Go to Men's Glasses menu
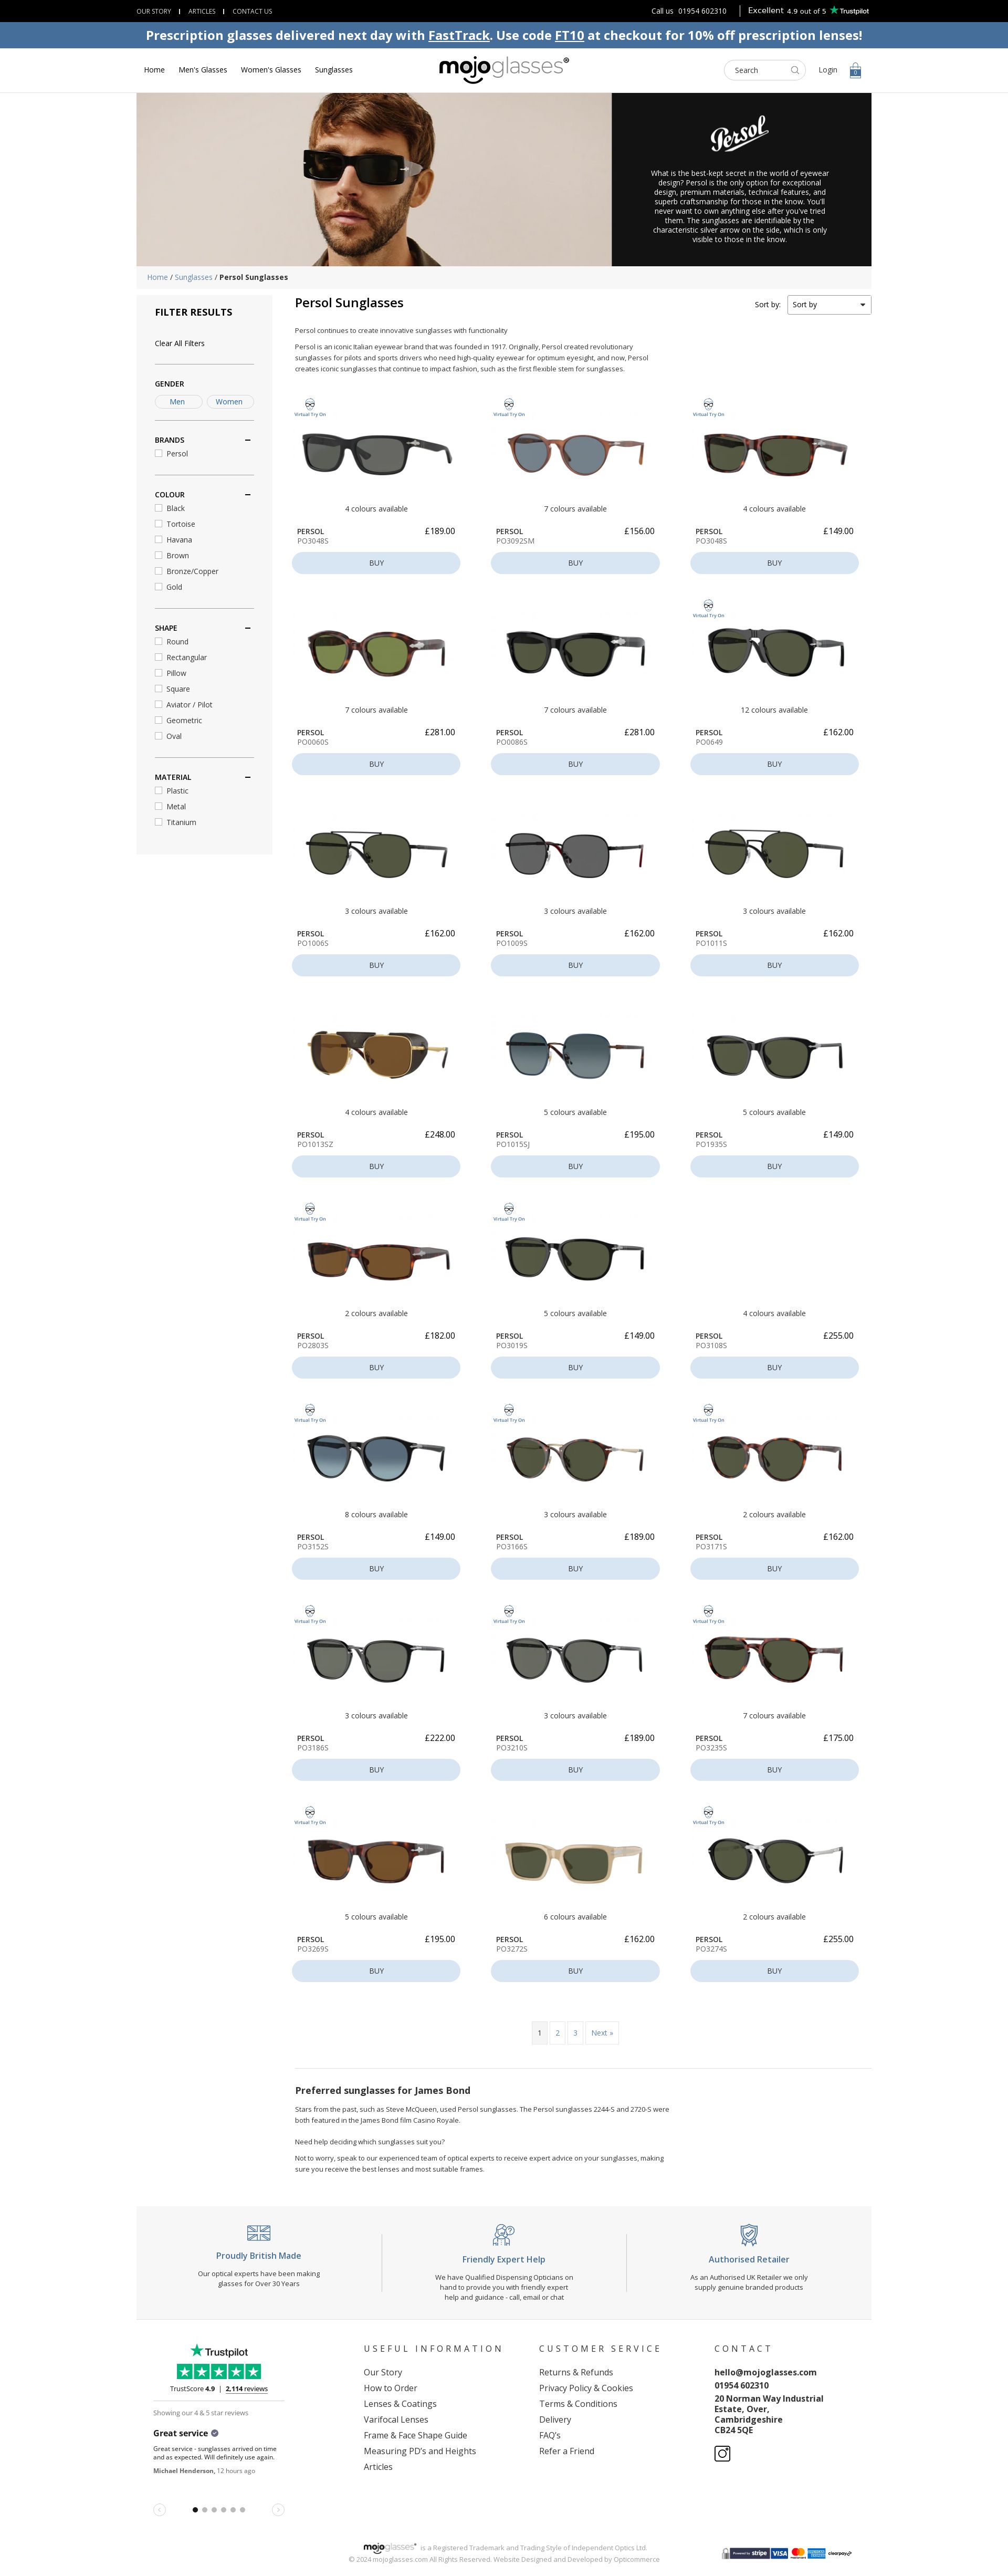1008x2576 pixels. tap(203, 70)
